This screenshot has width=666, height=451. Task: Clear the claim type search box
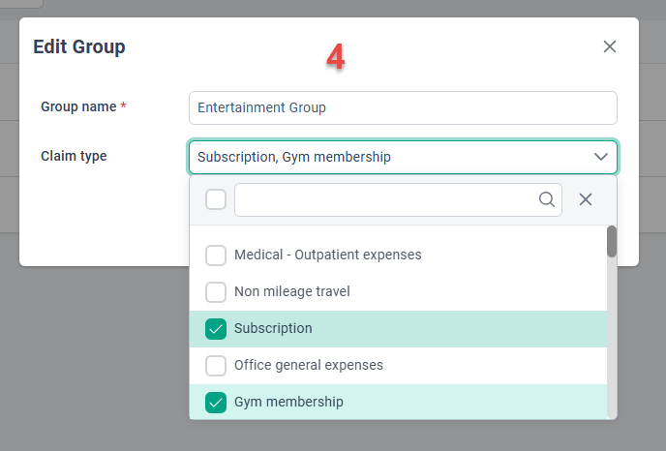[586, 199]
